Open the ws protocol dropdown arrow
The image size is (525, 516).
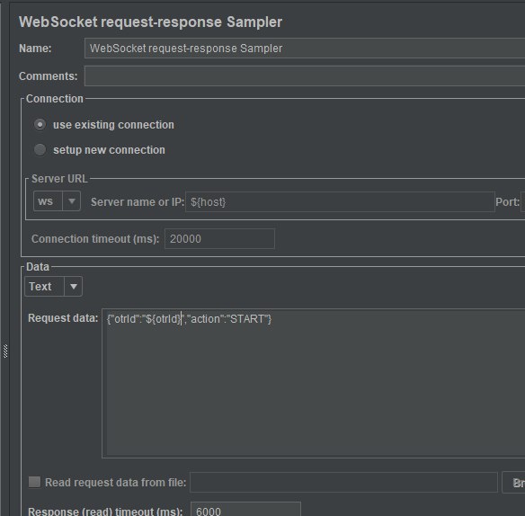pos(71,201)
